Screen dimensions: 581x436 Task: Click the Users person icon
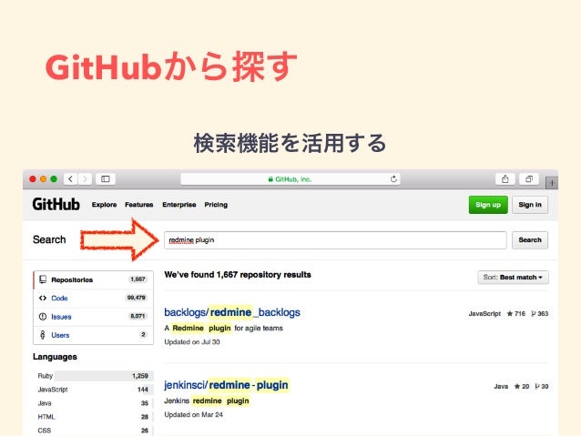click(43, 335)
